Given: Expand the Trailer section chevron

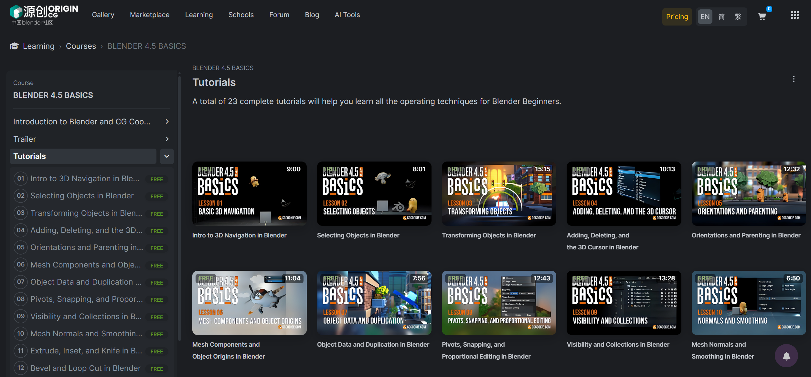Looking at the screenshot, I should tap(167, 139).
